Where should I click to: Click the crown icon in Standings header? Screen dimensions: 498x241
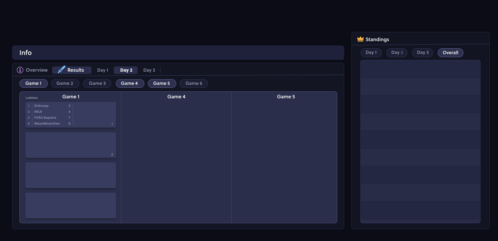coord(360,39)
